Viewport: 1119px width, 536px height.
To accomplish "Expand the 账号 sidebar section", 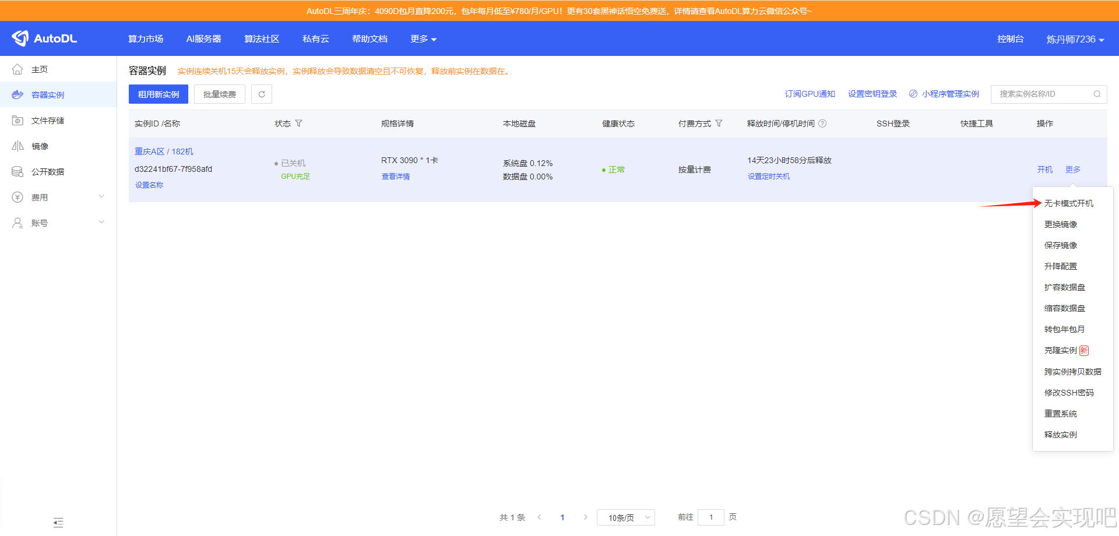I will [101, 223].
